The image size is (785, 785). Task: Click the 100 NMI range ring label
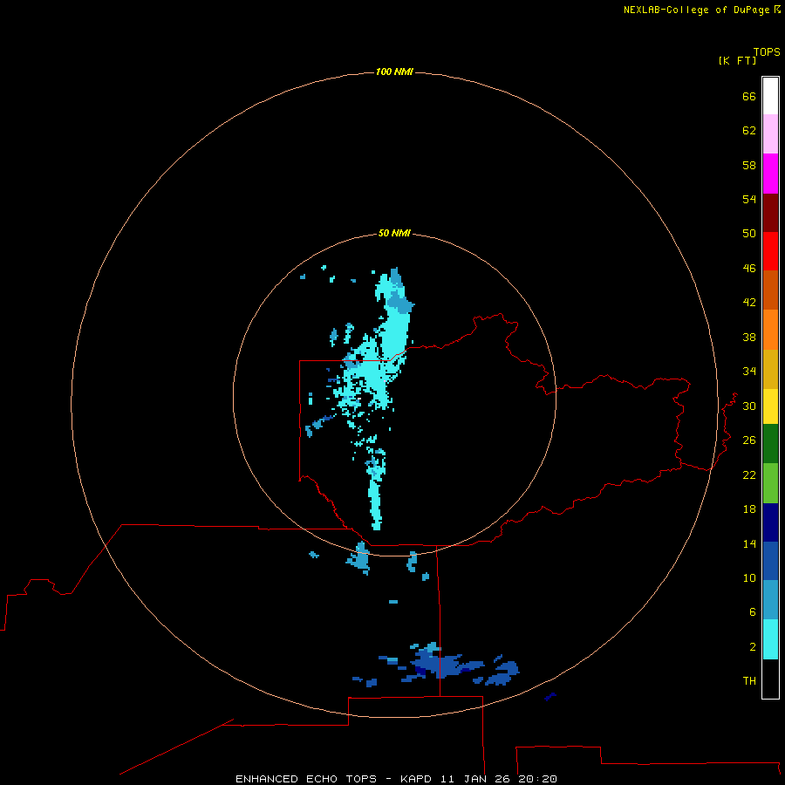pos(394,72)
